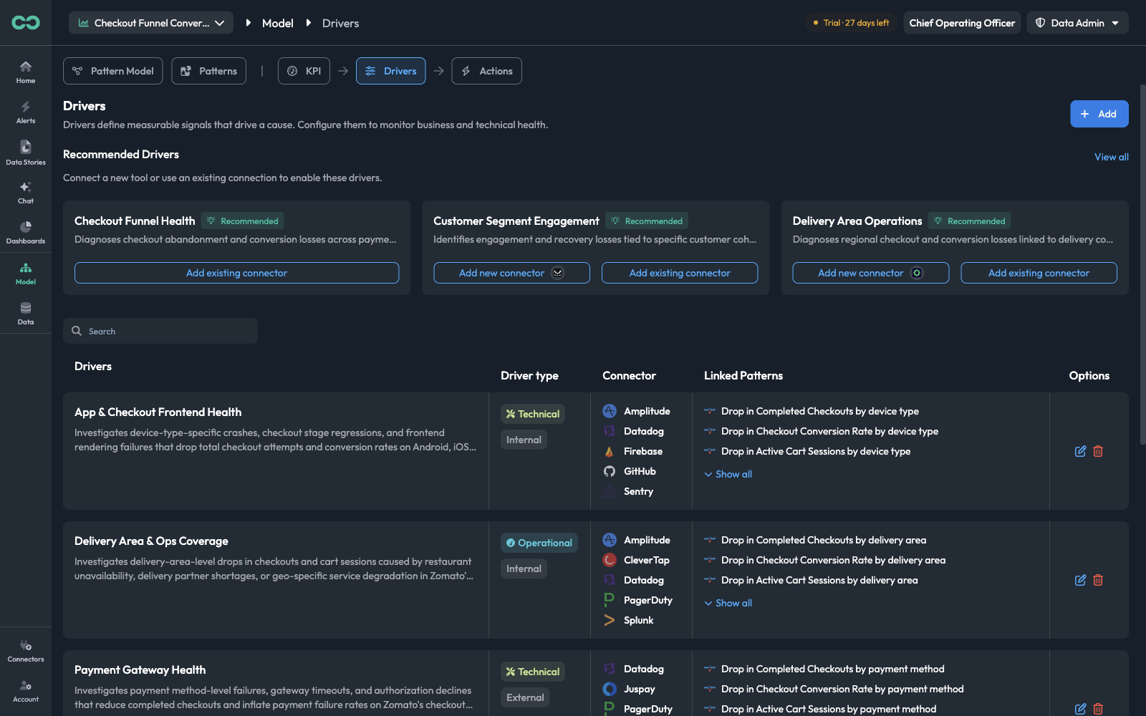Click Sentry connector label

pyautogui.click(x=638, y=491)
